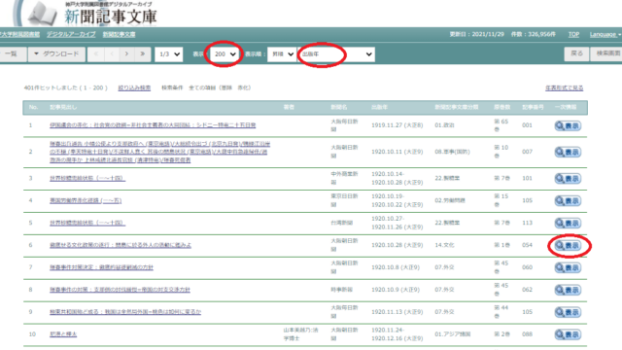
Task: Click the 401件ヒットしました results count text
Action: point(65,87)
